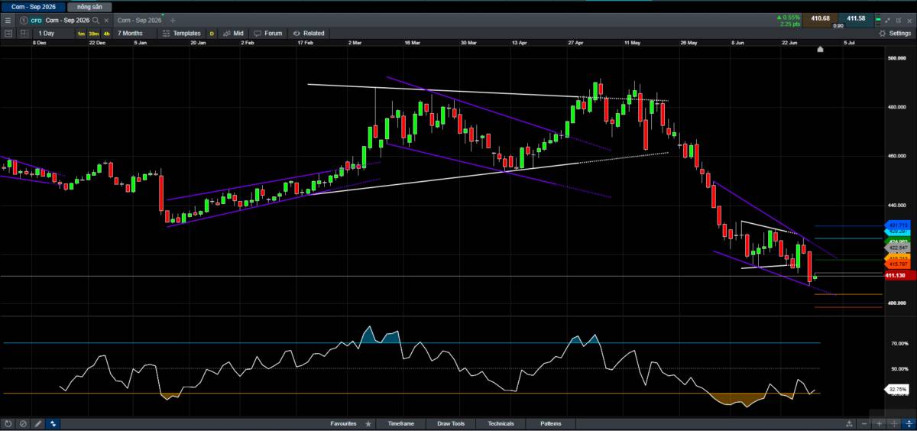Open the 1 Day interval dropdown
Image resolution: width=917 pixels, height=431 pixels.
[x=47, y=33]
